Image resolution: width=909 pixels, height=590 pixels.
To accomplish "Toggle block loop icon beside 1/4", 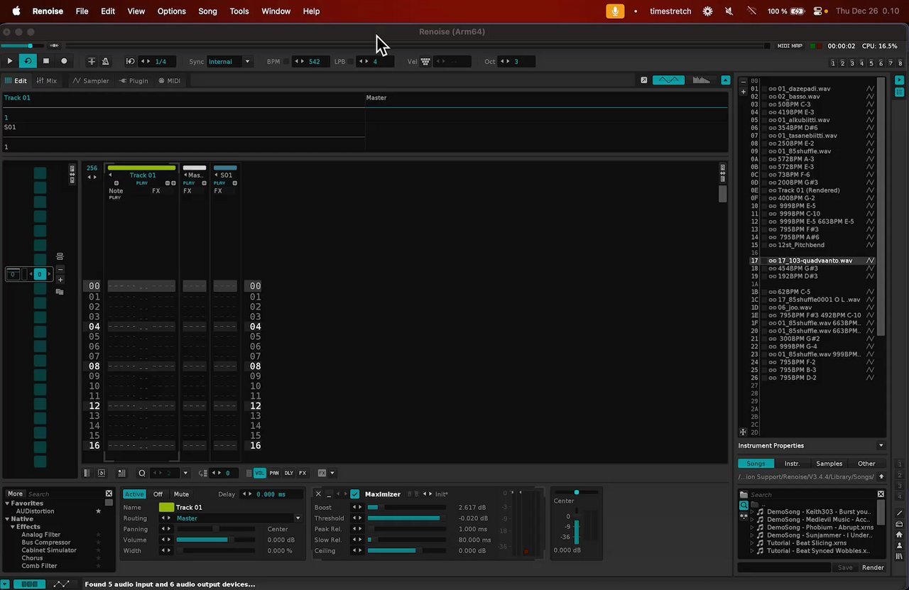I will (x=130, y=62).
